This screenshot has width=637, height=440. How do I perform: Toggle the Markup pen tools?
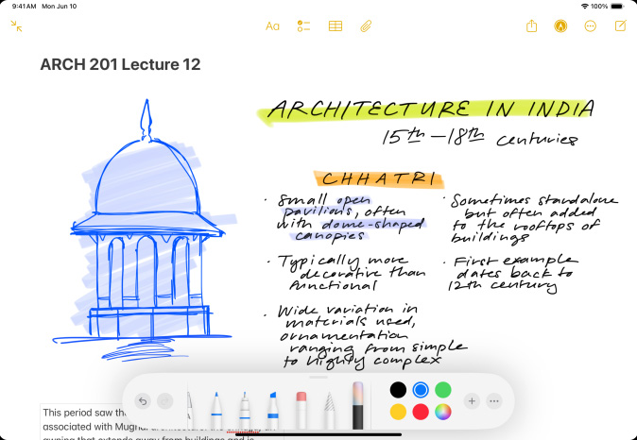(561, 26)
